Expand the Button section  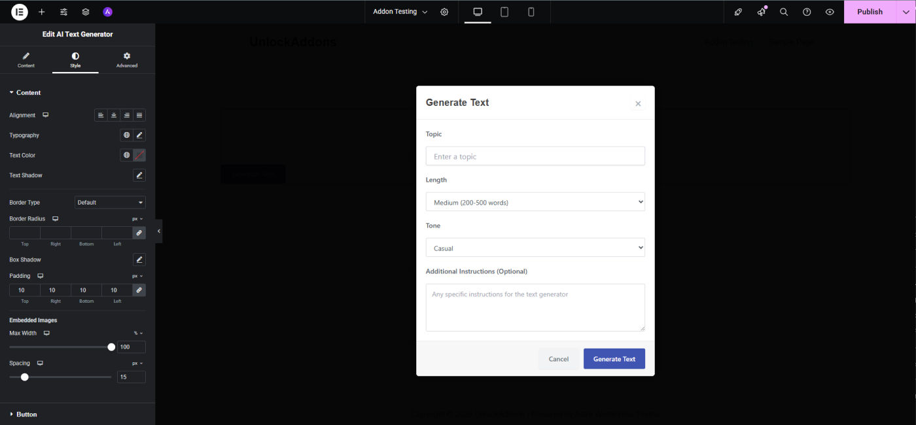[x=27, y=414]
